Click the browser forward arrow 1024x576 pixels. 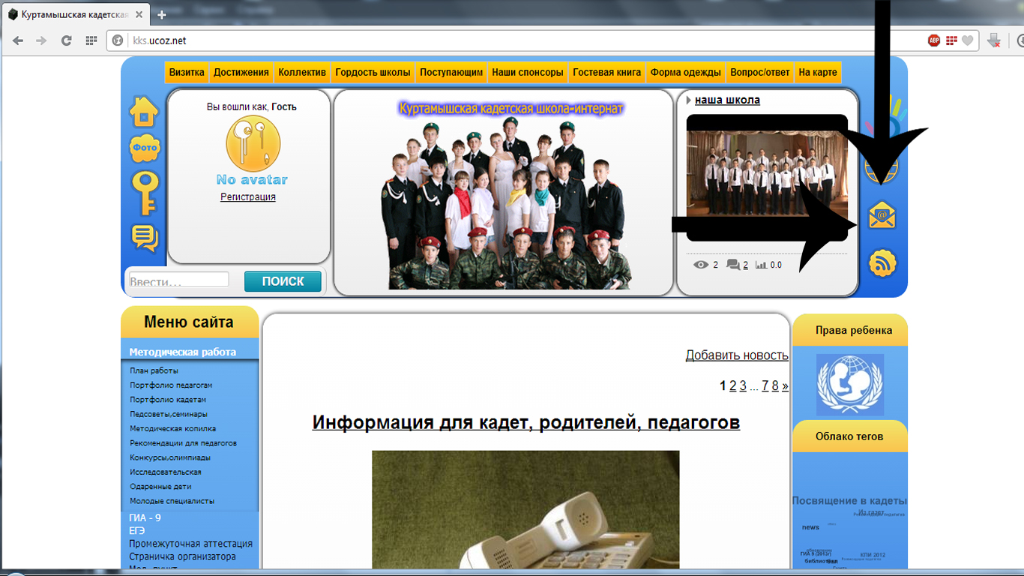coord(42,40)
